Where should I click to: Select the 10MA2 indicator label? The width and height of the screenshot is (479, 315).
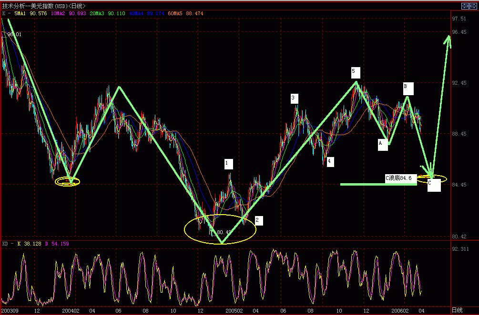(58, 13)
